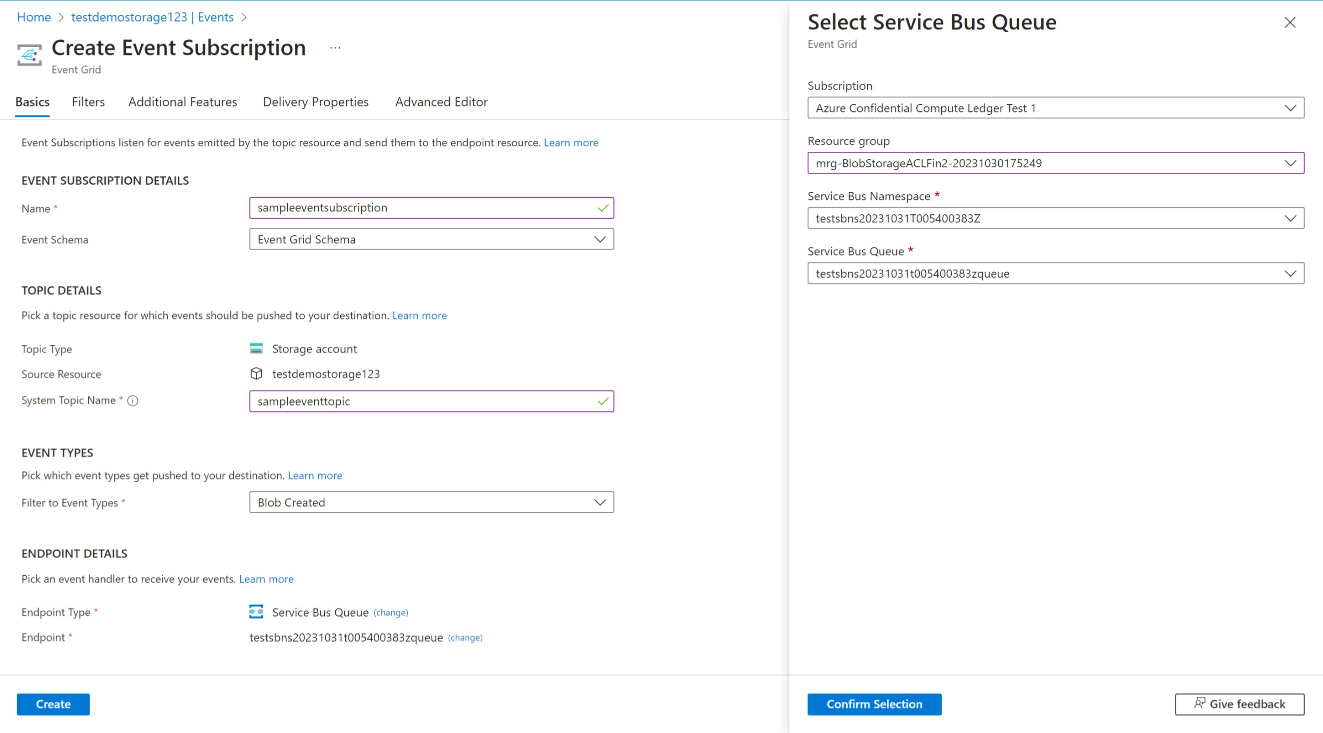Click the Confirm Selection button
This screenshot has height=733, width=1323.
click(874, 703)
